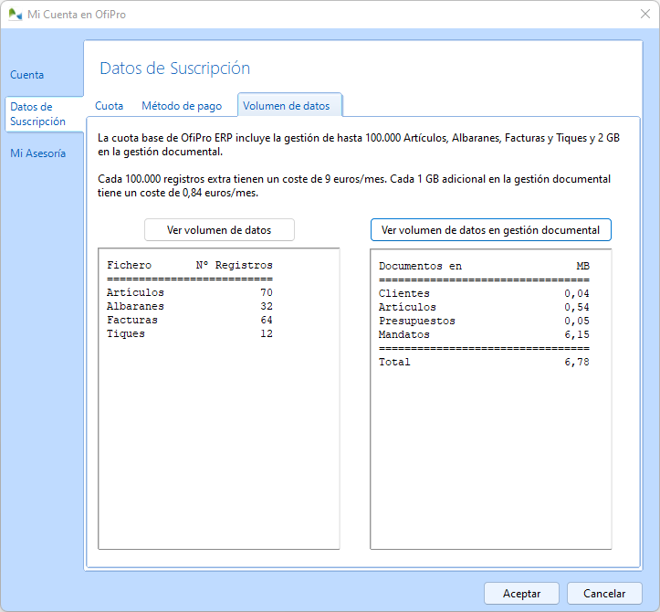Select the Albaranes line in records list
The height and width of the screenshot is (612, 660).
pos(189,307)
